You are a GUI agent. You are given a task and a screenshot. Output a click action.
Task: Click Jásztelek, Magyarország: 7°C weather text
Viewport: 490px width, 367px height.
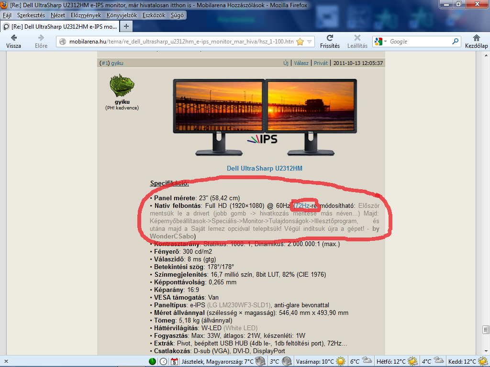point(218,362)
